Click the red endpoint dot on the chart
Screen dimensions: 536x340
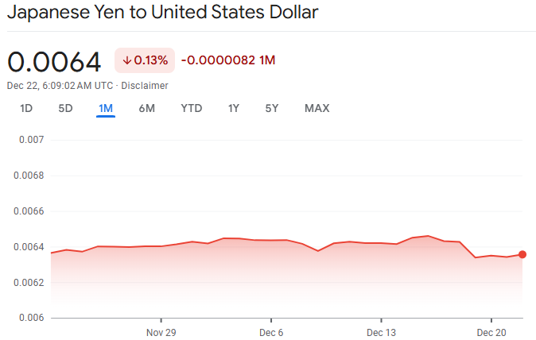522,254
